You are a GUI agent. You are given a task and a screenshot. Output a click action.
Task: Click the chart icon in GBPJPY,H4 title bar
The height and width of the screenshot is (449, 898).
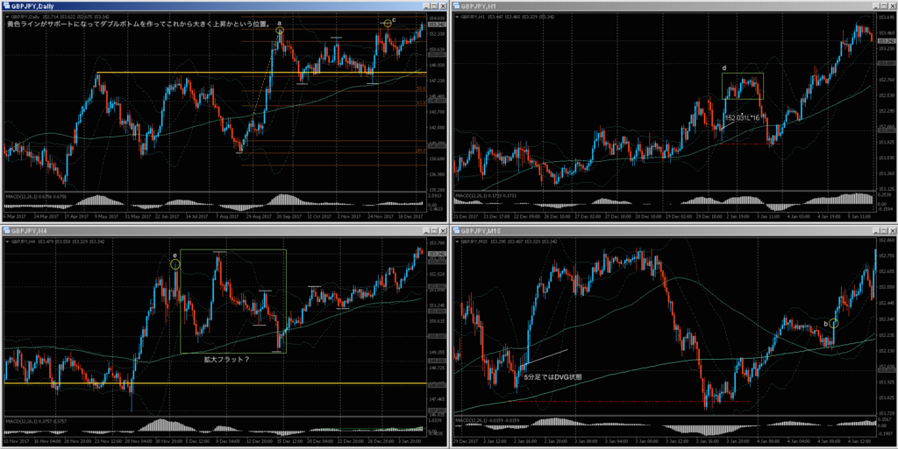point(6,230)
